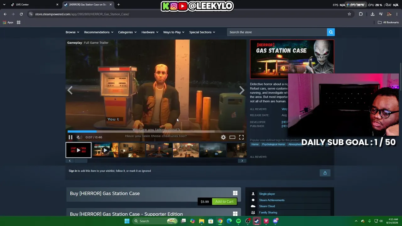Image resolution: width=402 pixels, height=226 pixels.
Task: Open the Steam Achievements link
Action: (x=272, y=200)
